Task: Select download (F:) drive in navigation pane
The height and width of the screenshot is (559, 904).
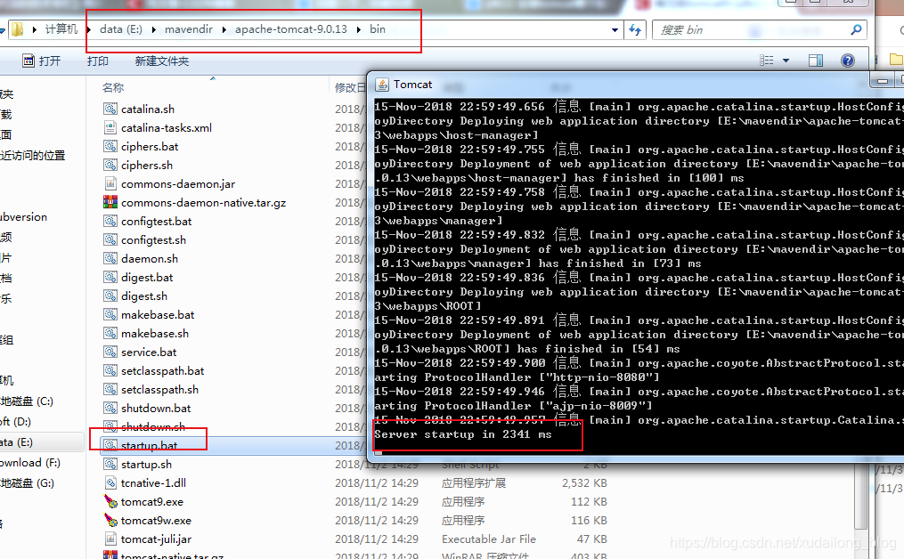Action: [30, 462]
